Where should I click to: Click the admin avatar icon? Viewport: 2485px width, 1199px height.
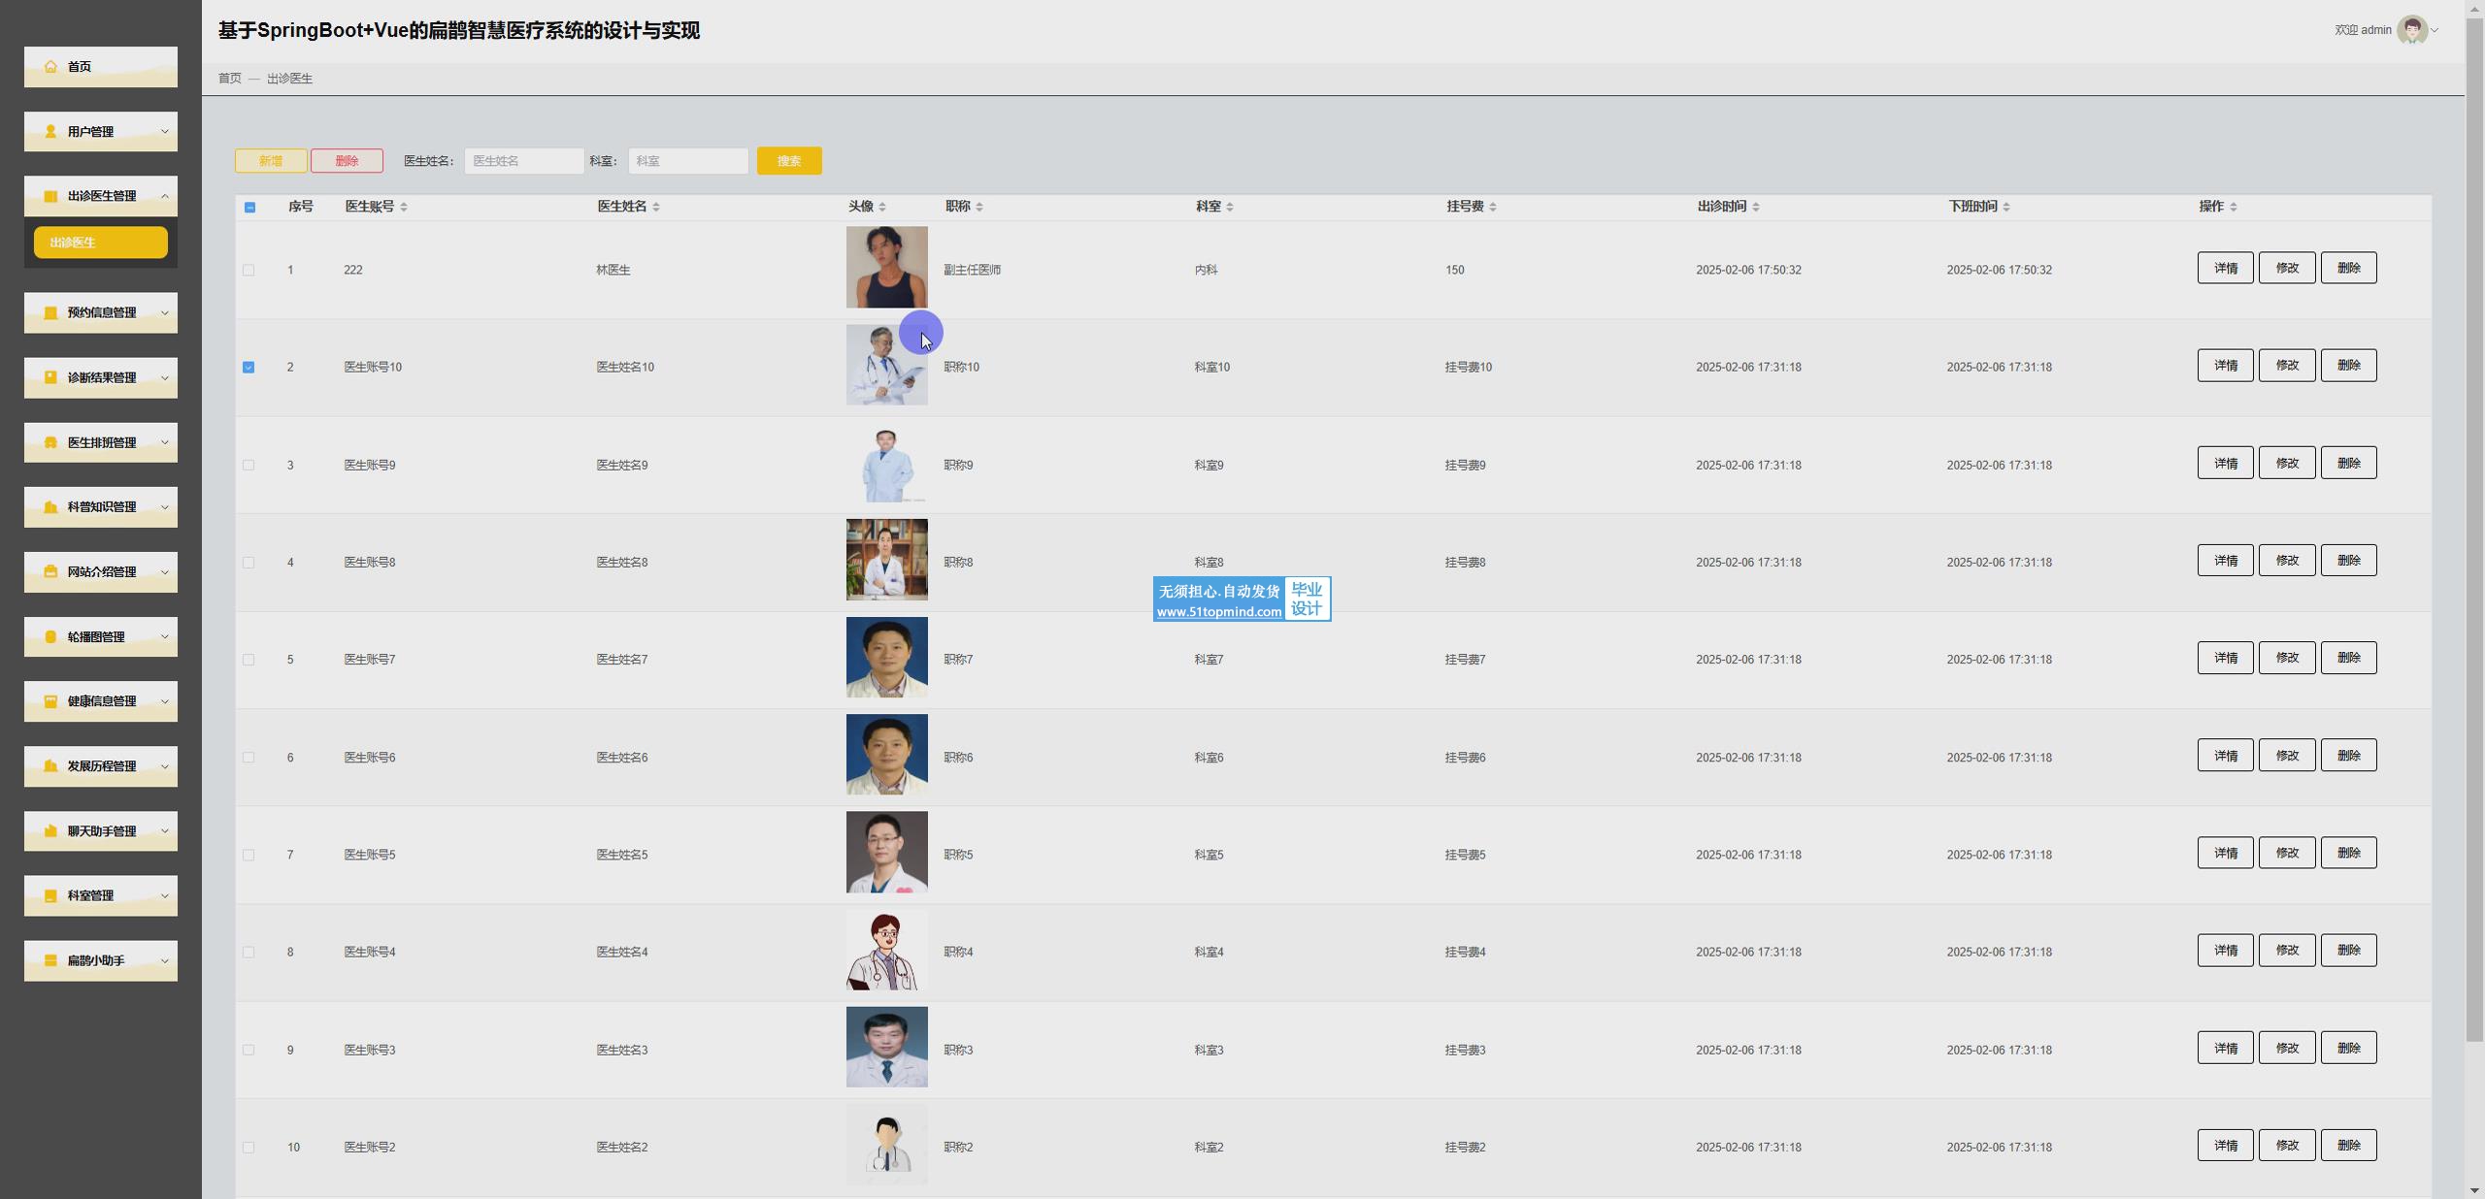(2411, 30)
